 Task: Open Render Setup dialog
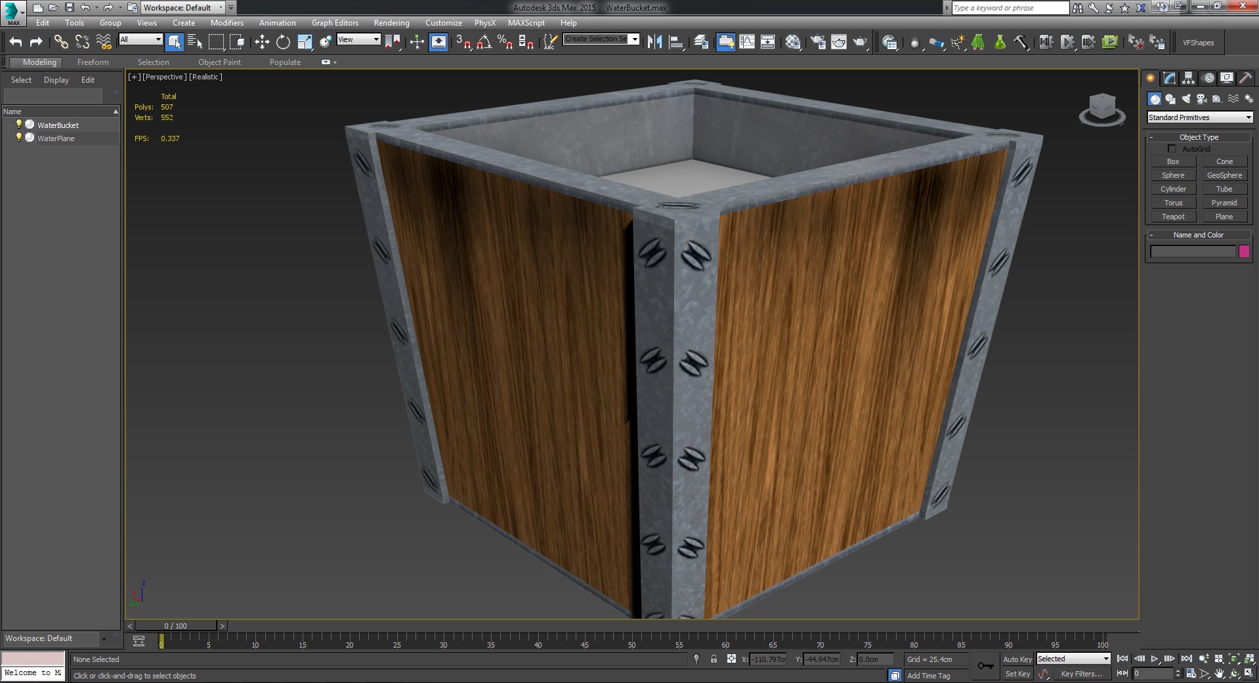coord(818,42)
